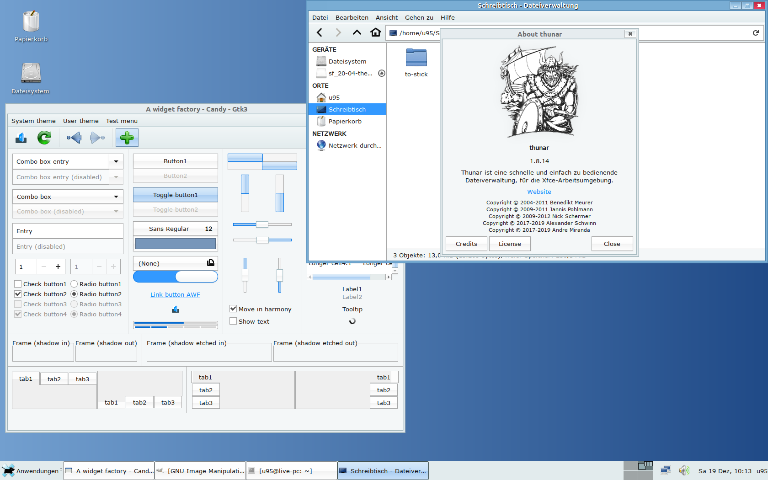Go to home folder with the house icon
The height and width of the screenshot is (480, 768).
(376, 32)
